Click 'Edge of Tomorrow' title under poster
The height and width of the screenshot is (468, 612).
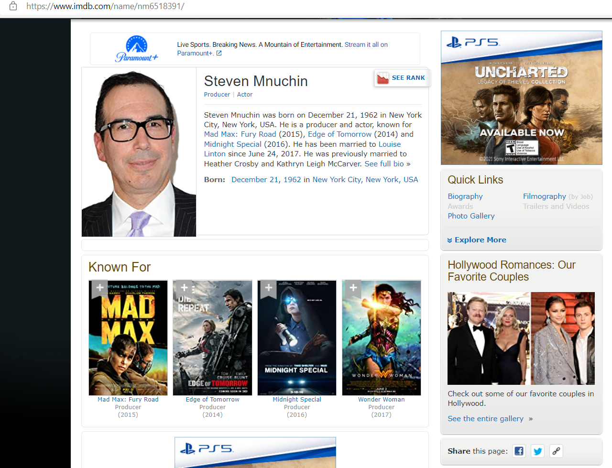(212, 400)
